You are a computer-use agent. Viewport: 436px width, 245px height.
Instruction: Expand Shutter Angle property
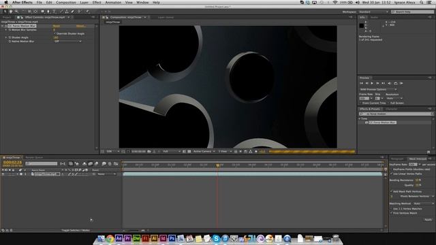click(x=6, y=37)
